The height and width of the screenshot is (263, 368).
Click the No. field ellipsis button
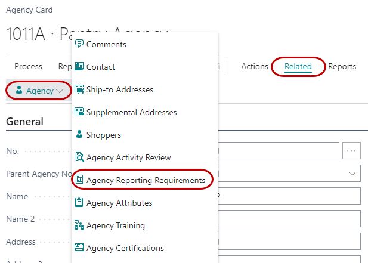point(352,151)
